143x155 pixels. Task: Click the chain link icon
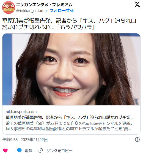click(41, 150)
